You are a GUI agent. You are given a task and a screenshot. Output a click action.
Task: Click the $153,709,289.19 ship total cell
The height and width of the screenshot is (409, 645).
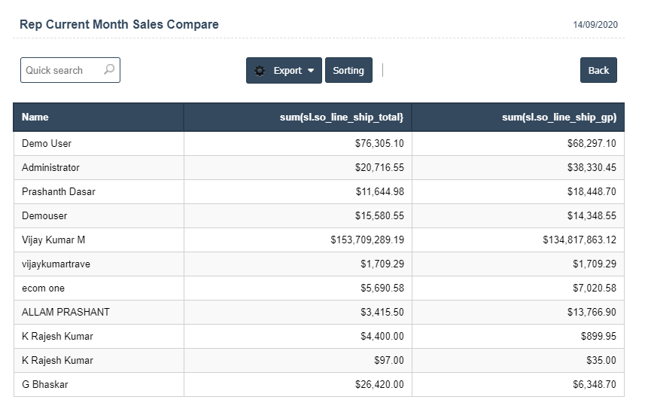click(367, 240)
